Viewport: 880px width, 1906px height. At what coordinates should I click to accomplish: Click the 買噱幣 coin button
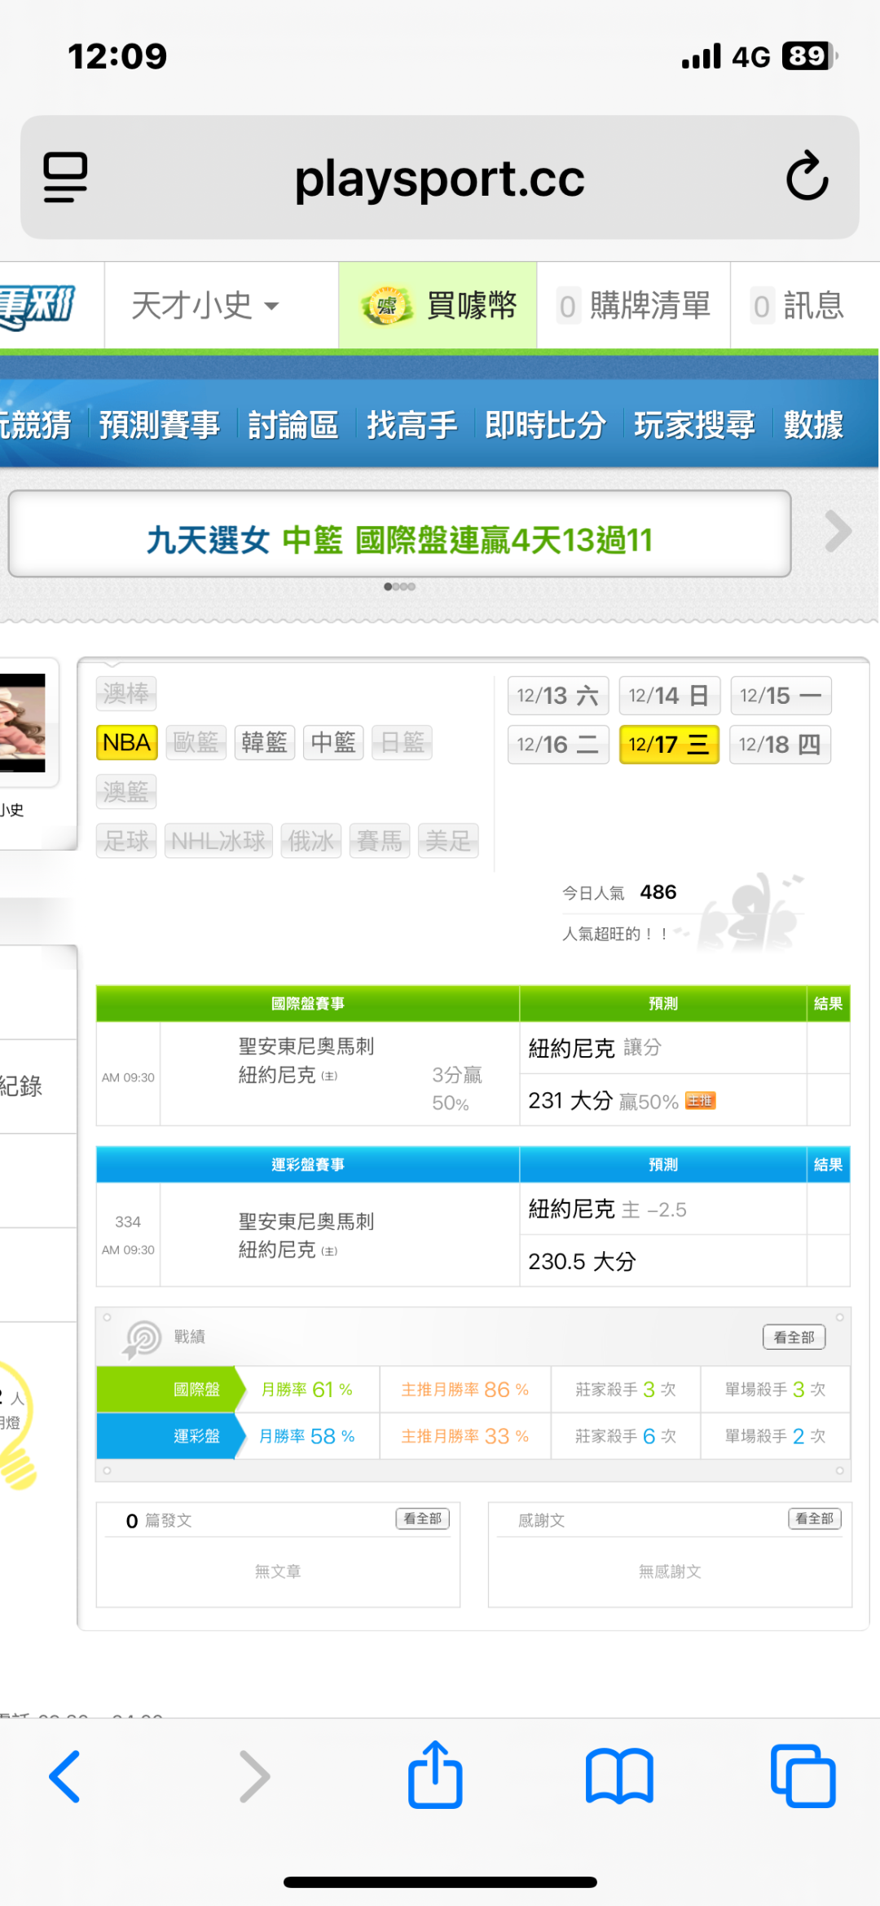click(x=438, y=306)
